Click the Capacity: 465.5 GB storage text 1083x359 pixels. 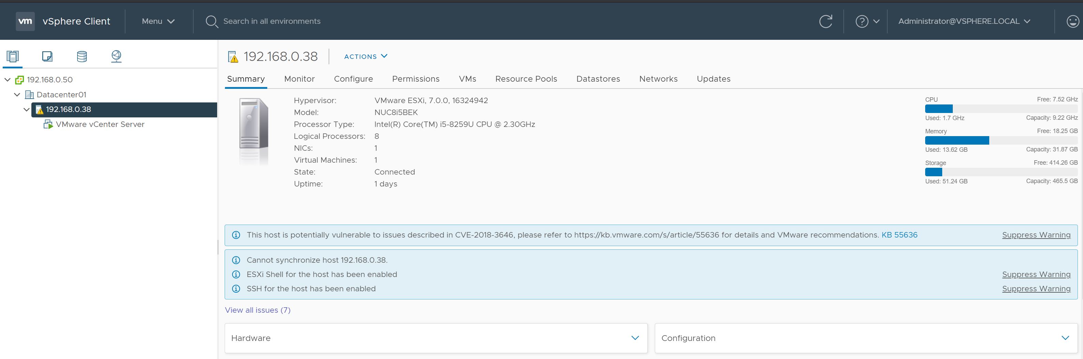1052,181
